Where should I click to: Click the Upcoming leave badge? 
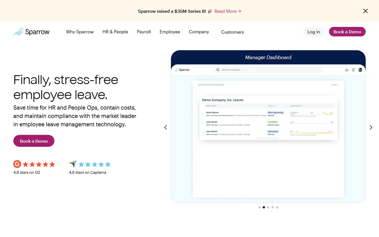(273, 132)
